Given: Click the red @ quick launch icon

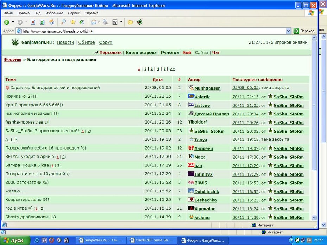Looking at the screenshot, I should point(52,240).
